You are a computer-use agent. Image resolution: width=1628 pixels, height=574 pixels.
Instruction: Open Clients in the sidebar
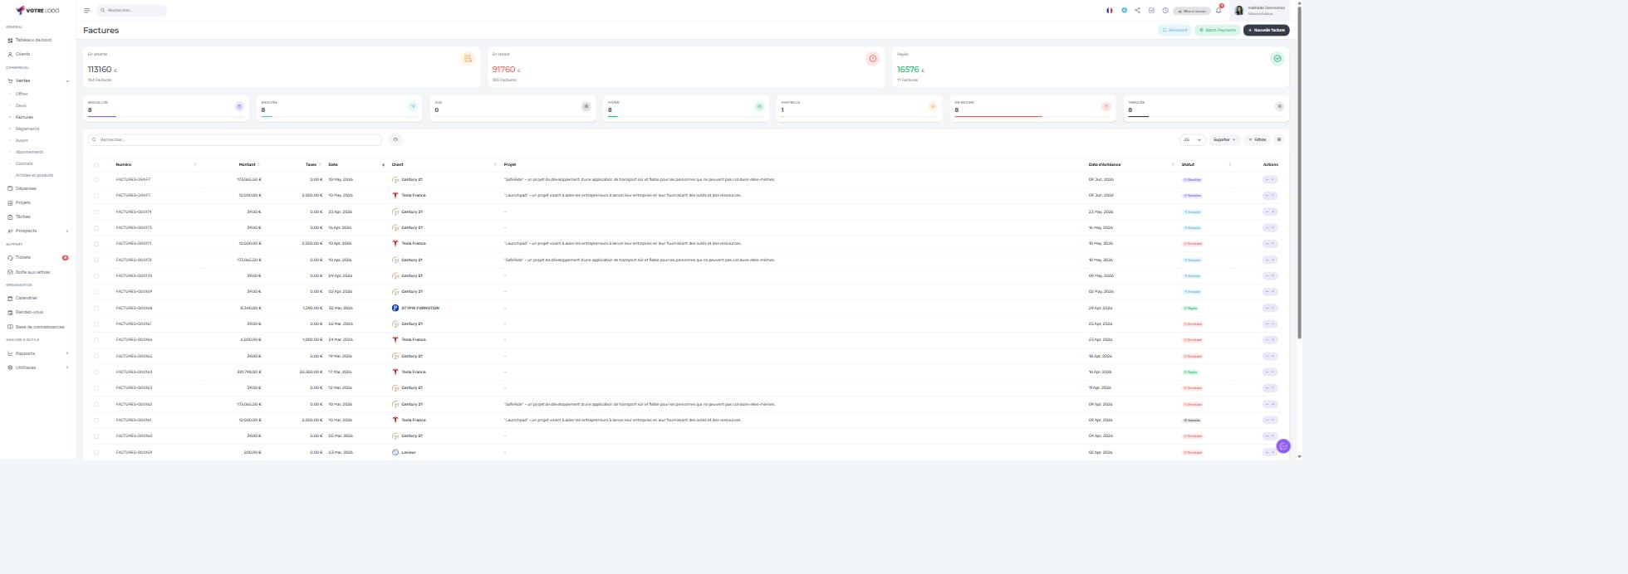tap(22, 54)
